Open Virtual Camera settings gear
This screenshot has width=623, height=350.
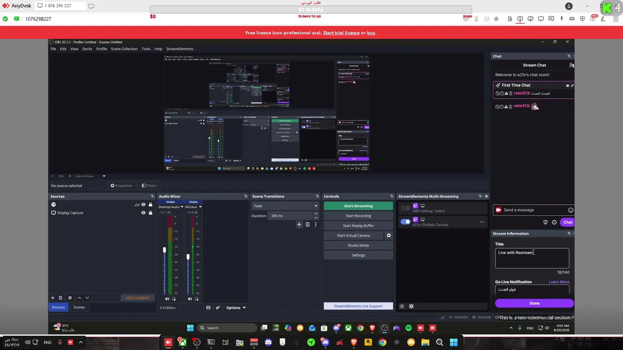388,235
